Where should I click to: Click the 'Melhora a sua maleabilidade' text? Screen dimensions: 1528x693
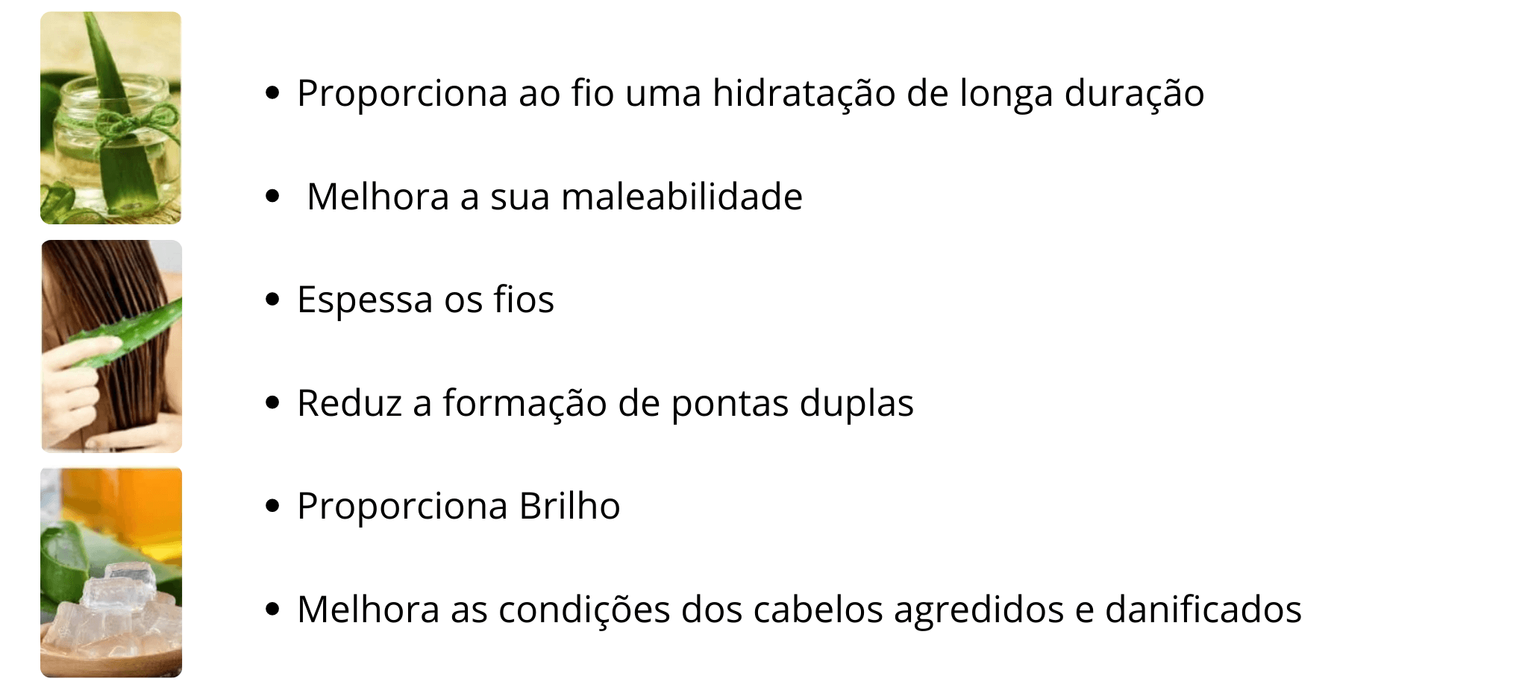[x=554, y=197]
